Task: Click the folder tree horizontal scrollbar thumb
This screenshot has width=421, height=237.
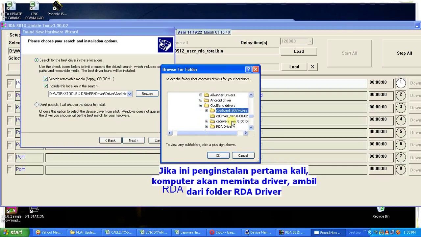Action: 207,133
